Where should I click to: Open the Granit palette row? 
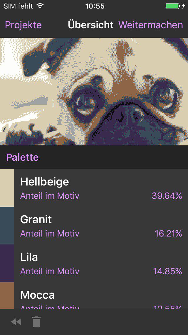click(100, 226)
